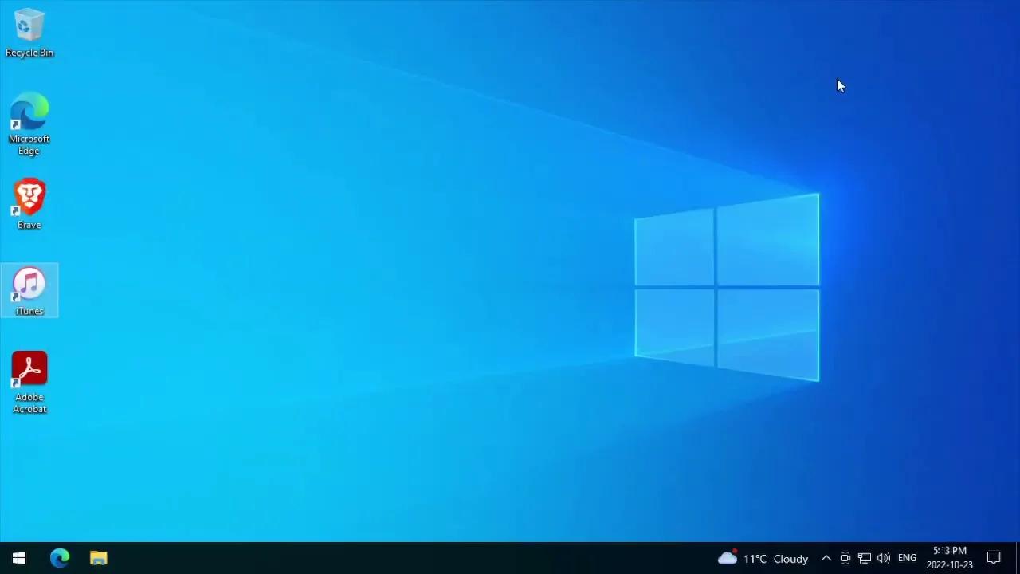The width and height of the screenshot is (1020, 574).
Task: Click the 2022-10-23 date in taskbar
Action: click(x=949, y=565)
